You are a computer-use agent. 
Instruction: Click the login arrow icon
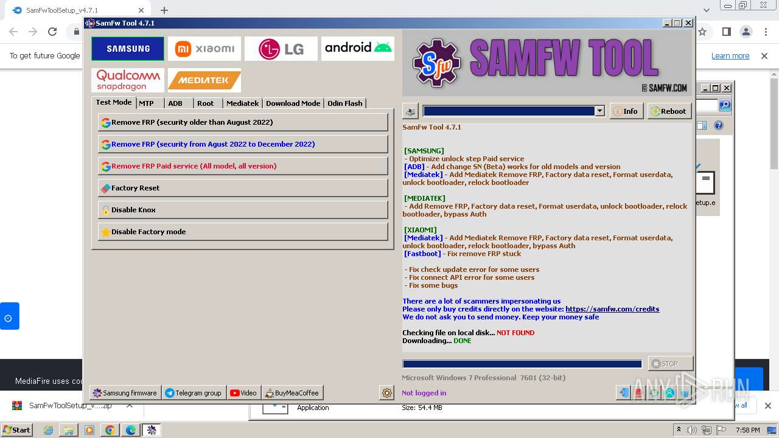pos(623,393)
